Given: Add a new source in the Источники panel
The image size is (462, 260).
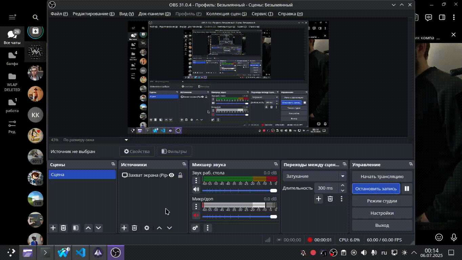Looking at the screenshot, I should click(x=124, y=228).
